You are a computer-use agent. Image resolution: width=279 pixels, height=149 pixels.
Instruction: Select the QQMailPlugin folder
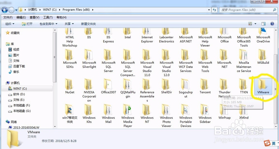tap(128, 89)
